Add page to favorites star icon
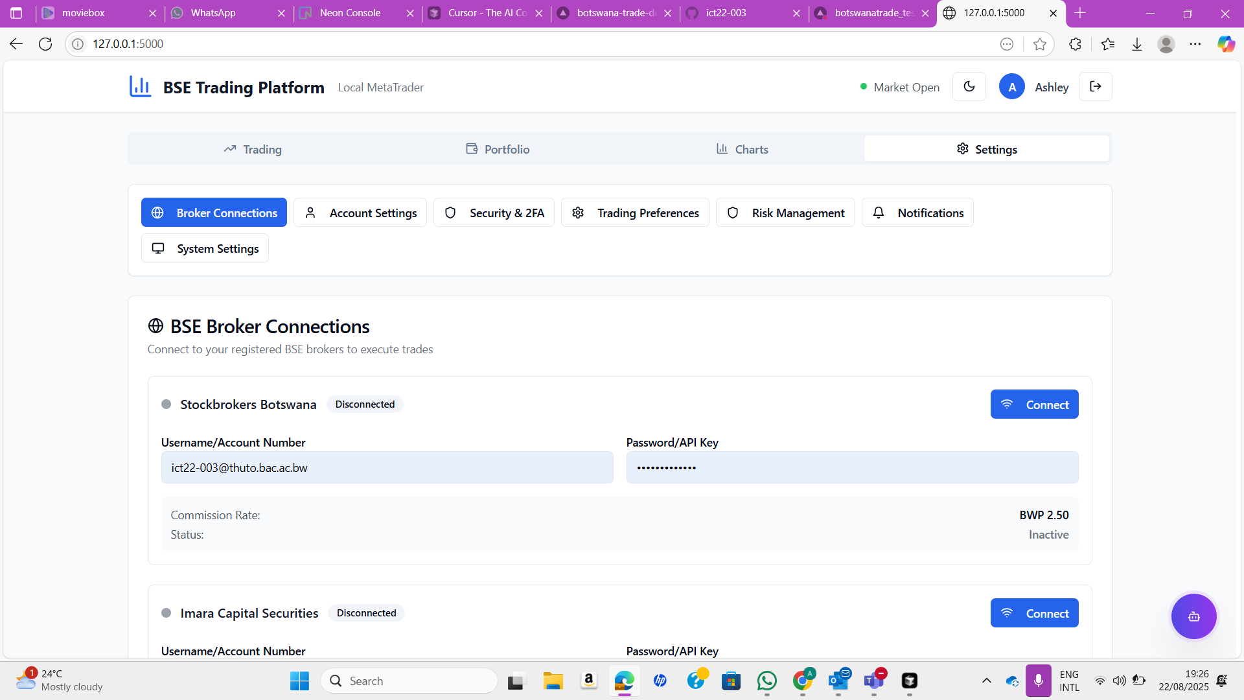The height and width of the screenshot is (700, 1244). coord(1040,44)
